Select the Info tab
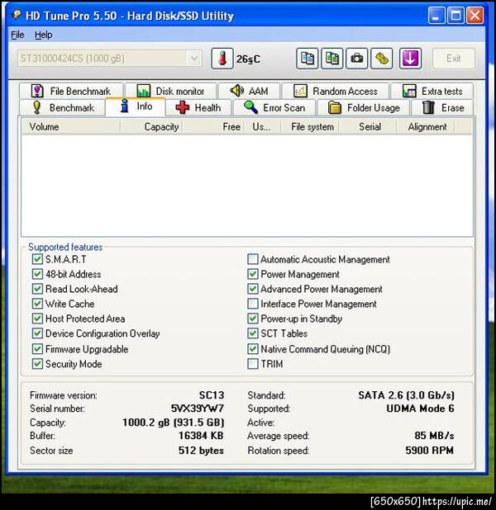The image size is (496, 510). (x=136, y=106)
